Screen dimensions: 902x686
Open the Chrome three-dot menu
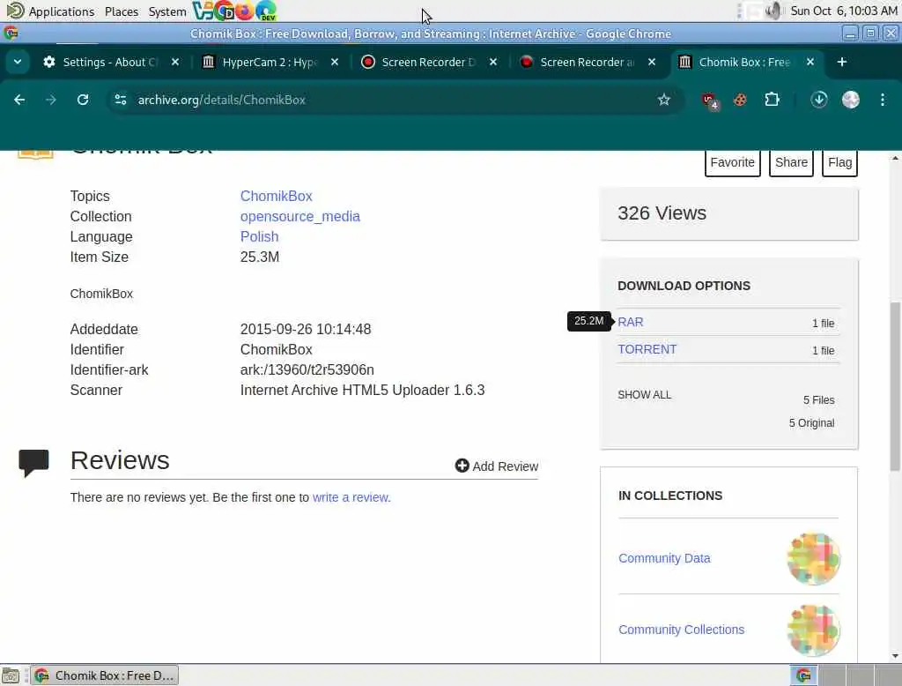click(x=882, y=100)
